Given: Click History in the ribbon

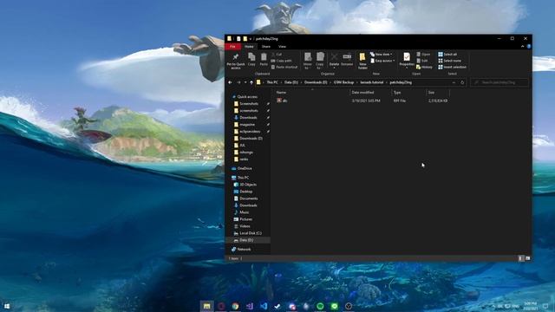Looking at the screenshot, I should [x=424, y=67].
